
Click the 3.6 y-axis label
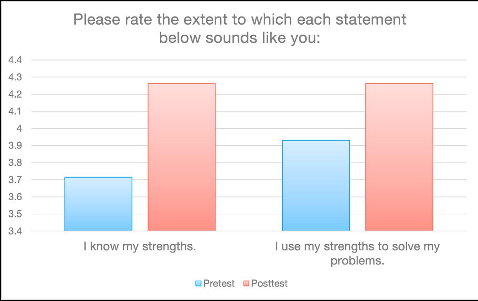(x=16, y=197)
